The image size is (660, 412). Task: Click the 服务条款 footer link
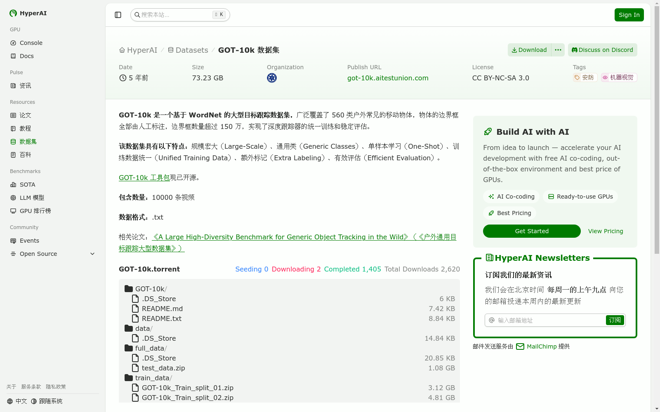pos(31,387)
